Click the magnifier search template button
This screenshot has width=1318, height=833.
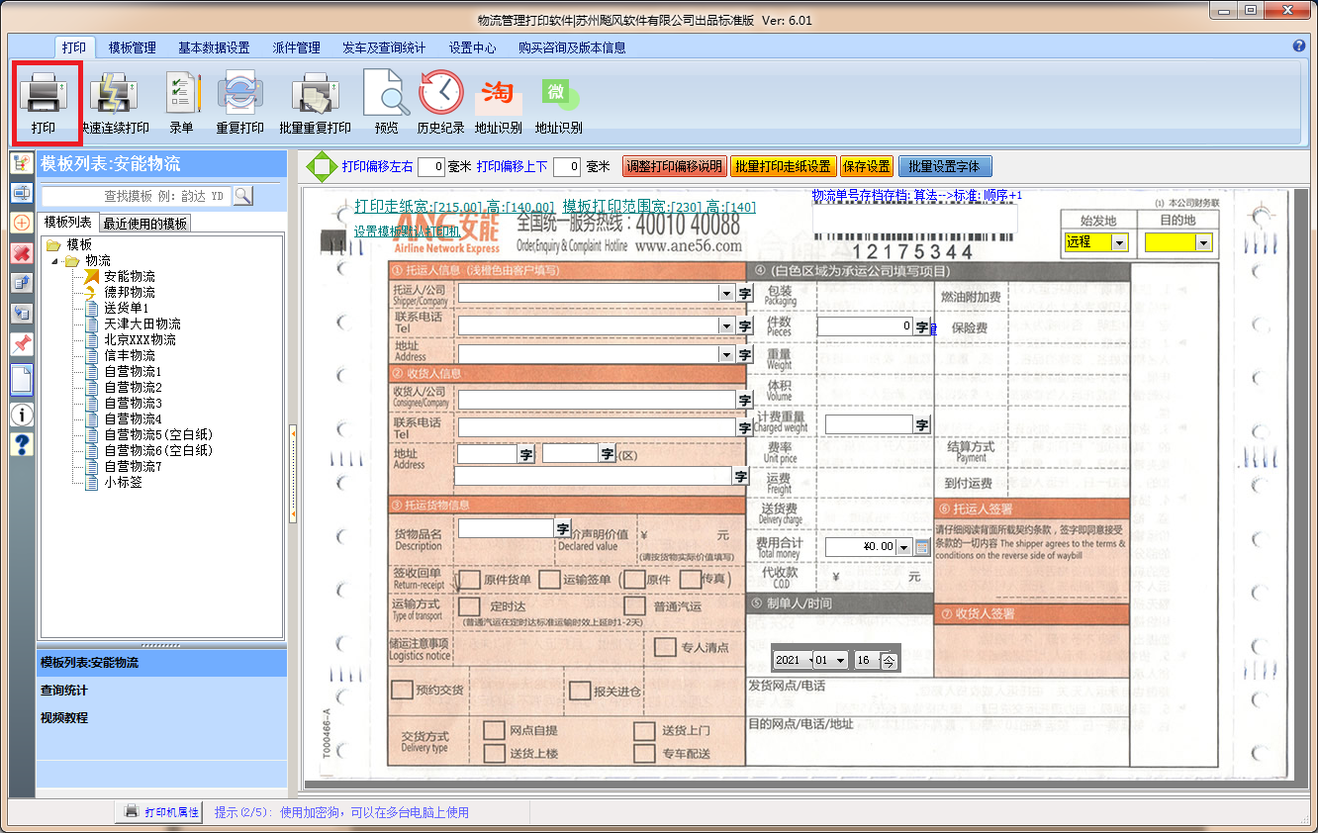(242, 196)
